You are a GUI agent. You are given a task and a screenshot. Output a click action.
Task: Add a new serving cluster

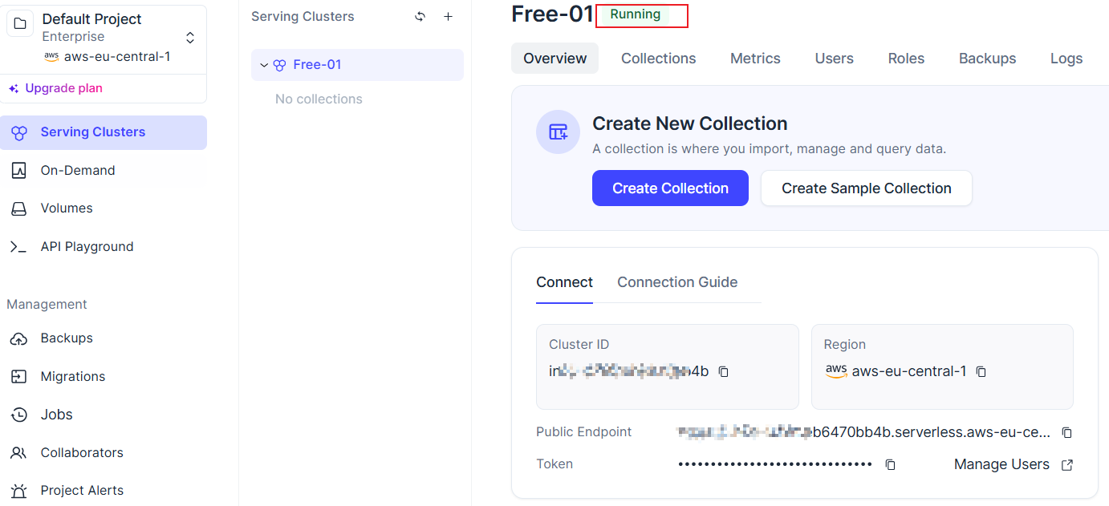(x=448, y=17)
